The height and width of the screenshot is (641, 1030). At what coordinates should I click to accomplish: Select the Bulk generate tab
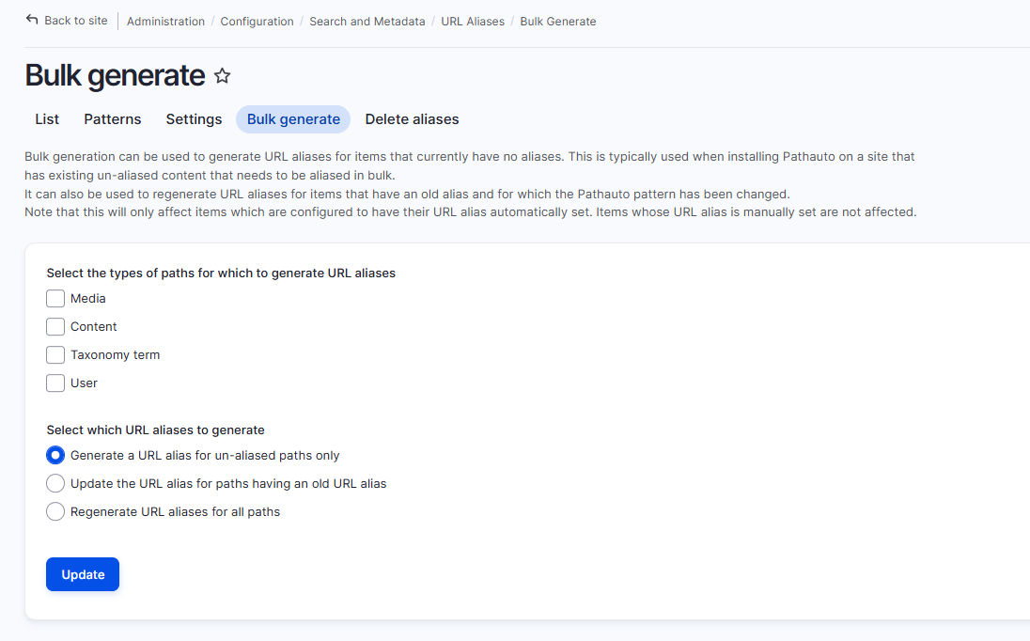click(x=293, y=119)
